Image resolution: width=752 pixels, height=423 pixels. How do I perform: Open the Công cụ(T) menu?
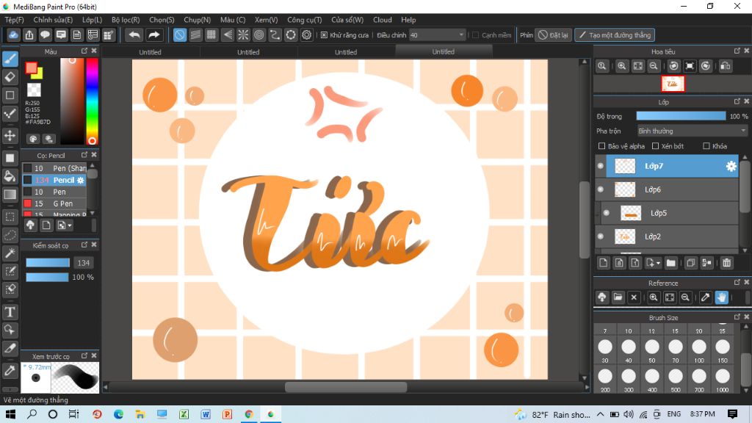pyautogui.click(x=305, y=20)
